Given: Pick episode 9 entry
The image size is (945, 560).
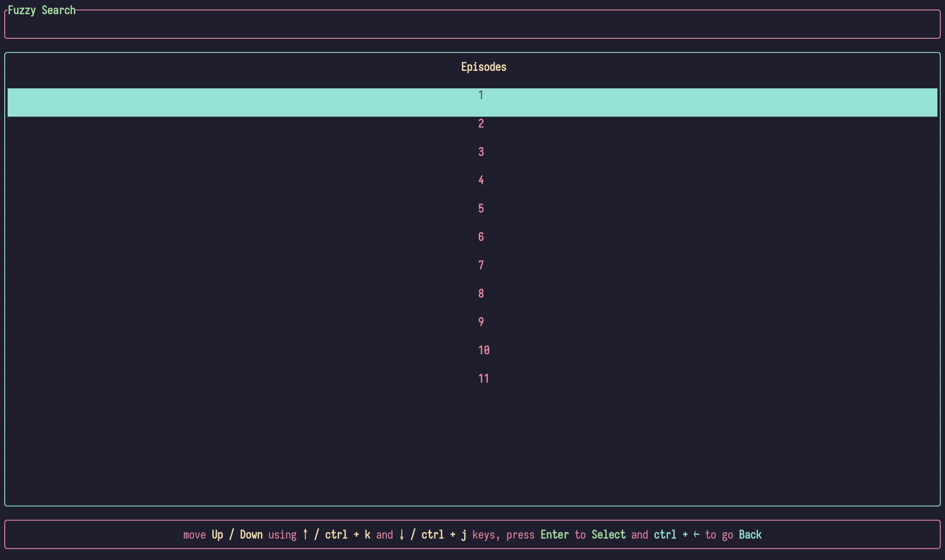Looking at the screenshot, I should [x=481, y=322].
